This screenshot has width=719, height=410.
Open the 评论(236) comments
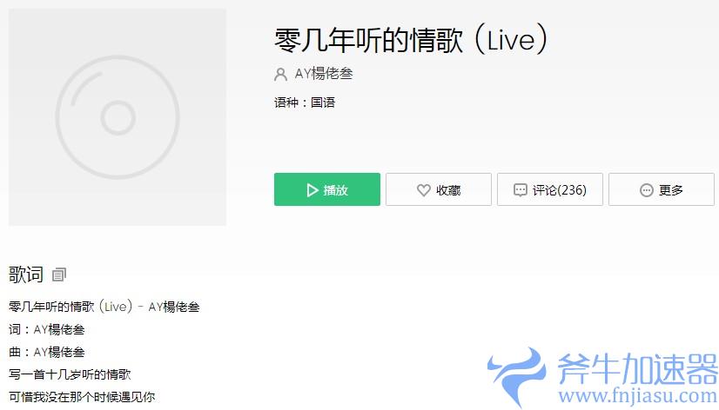coord(550,189)
